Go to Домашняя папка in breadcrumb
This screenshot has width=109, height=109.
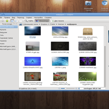point(31,24)
